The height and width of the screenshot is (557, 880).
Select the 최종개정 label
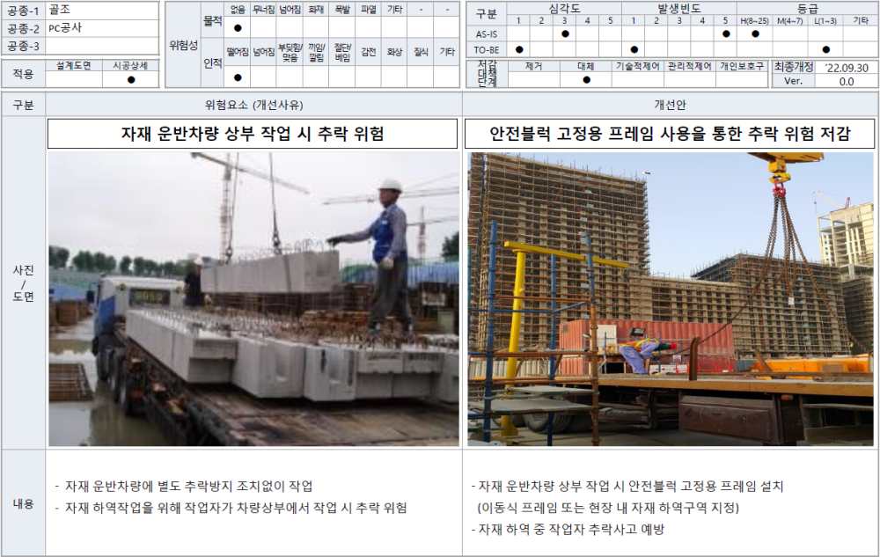(x=794, y=67)
